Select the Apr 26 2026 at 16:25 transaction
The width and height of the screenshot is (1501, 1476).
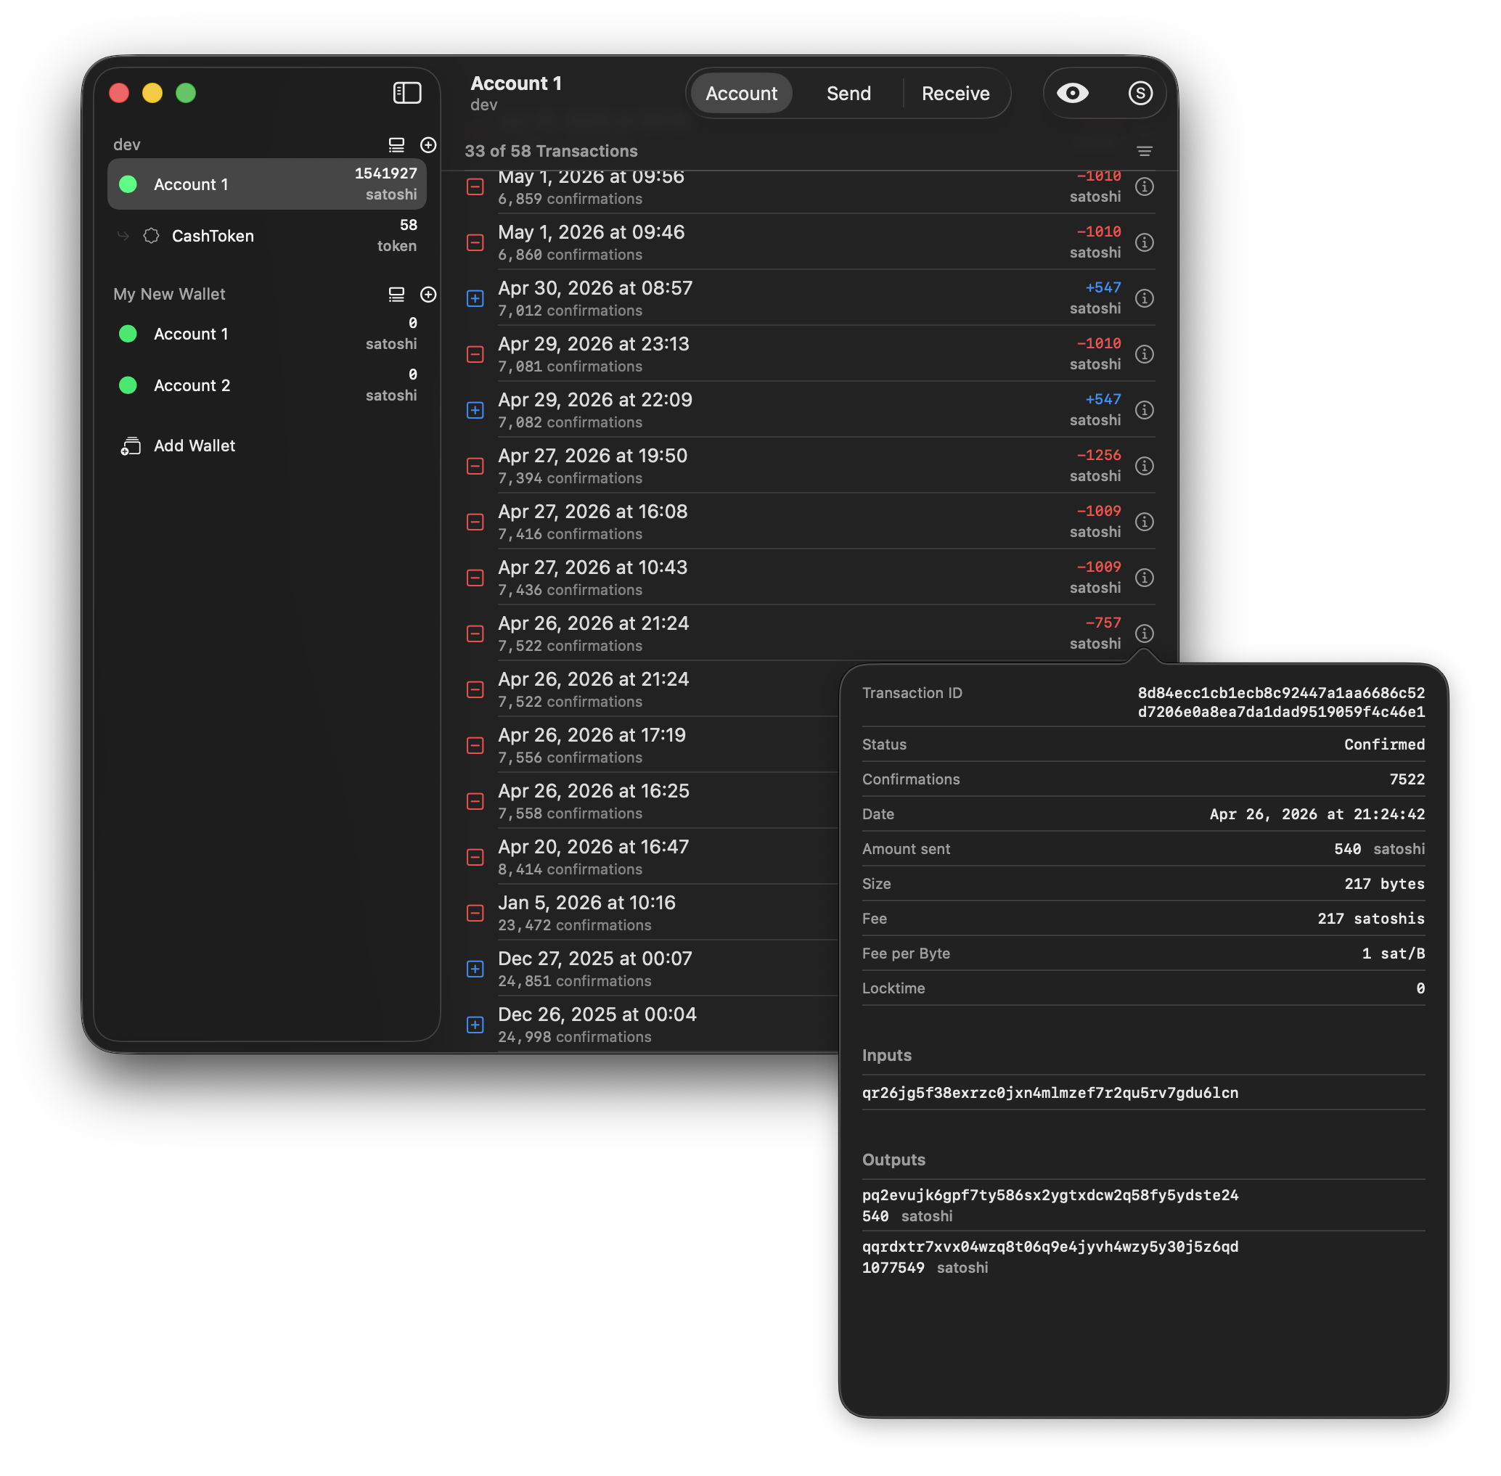651,801
